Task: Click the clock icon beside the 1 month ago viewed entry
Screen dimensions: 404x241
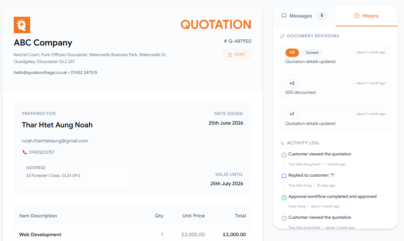Action: 284,218
